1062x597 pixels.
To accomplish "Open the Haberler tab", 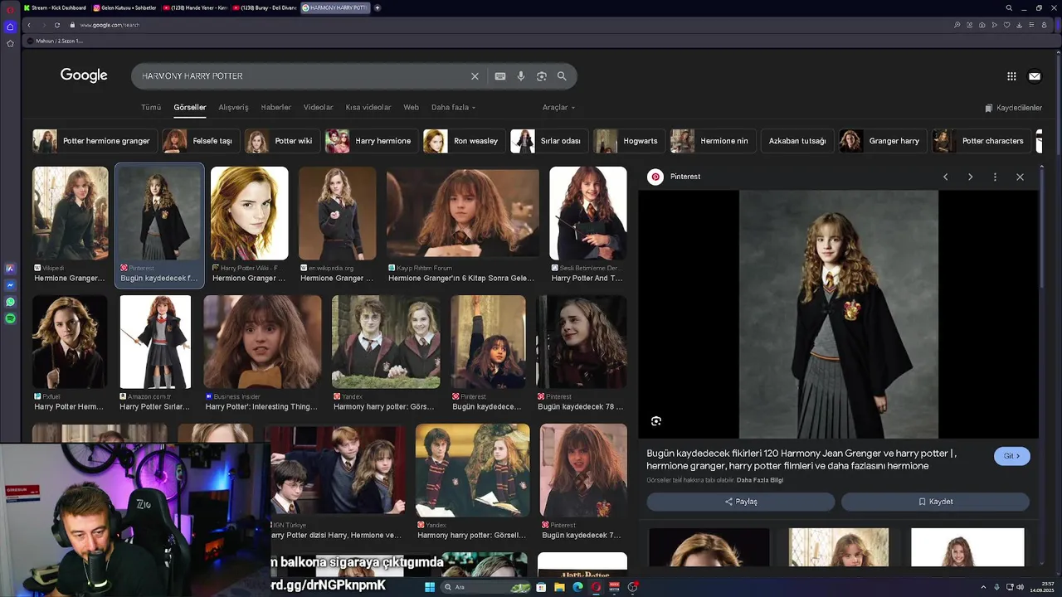I will [x=275, y=107].
